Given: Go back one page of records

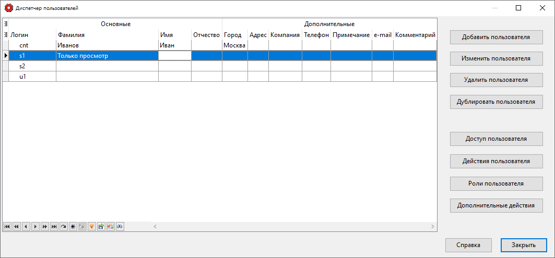Looking at the screenshot, I should click(x=16, y=227).
